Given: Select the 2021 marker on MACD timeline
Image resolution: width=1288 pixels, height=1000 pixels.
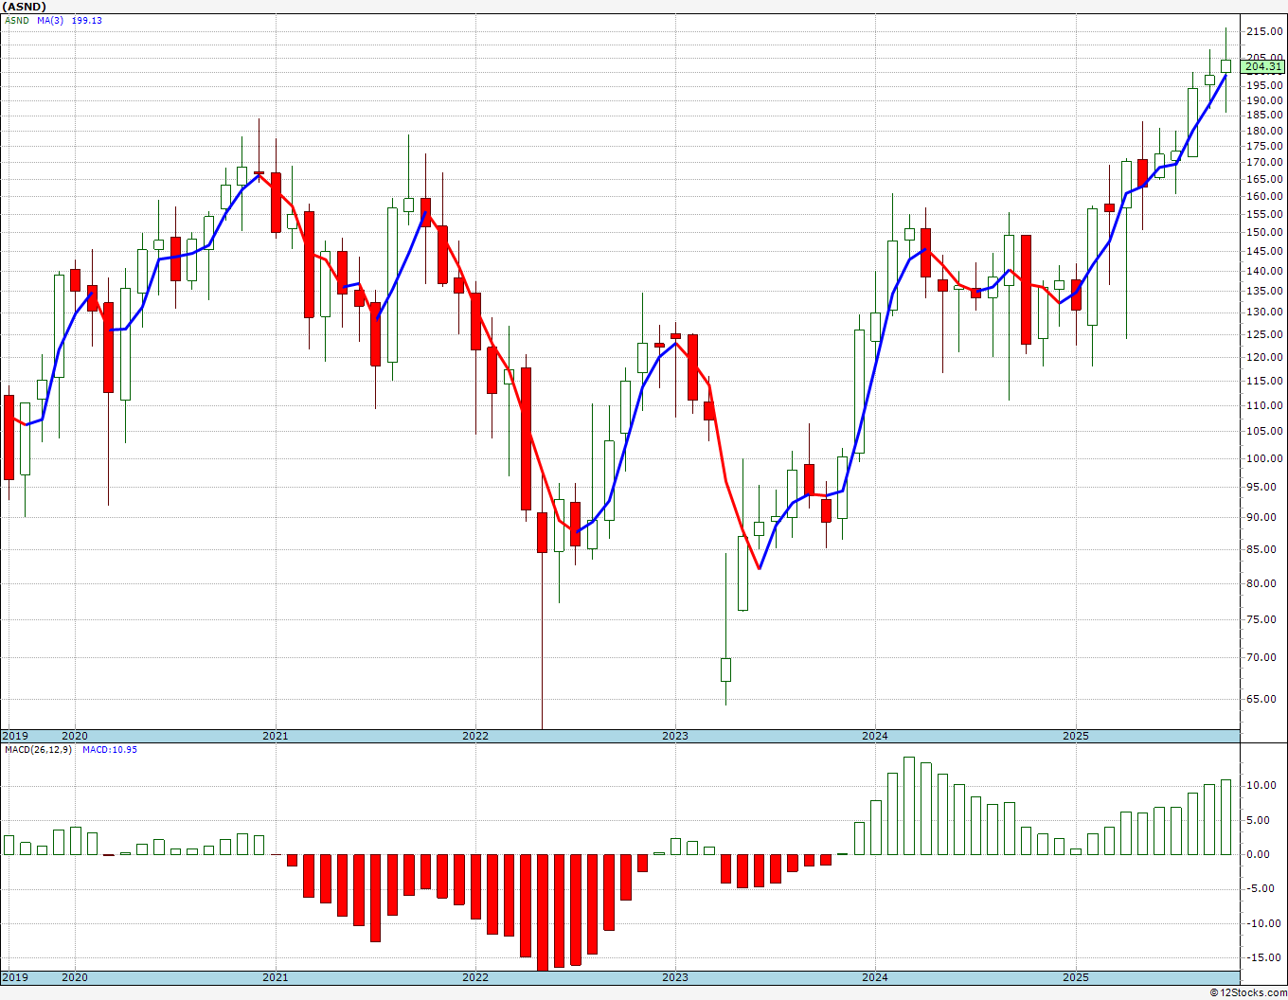Looking at the screenshot, I should tap(275, 976).
